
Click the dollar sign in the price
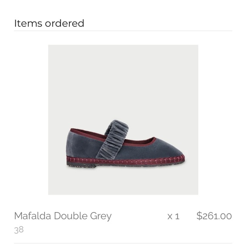point(199,216)
